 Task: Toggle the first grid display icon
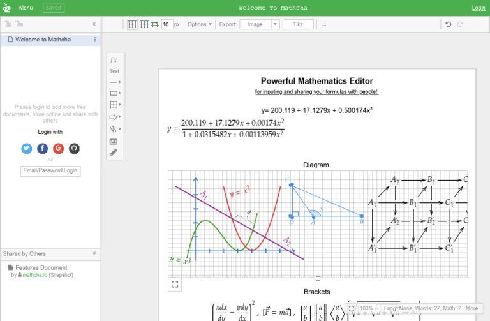pyautogui.click(x=132, y=24)
